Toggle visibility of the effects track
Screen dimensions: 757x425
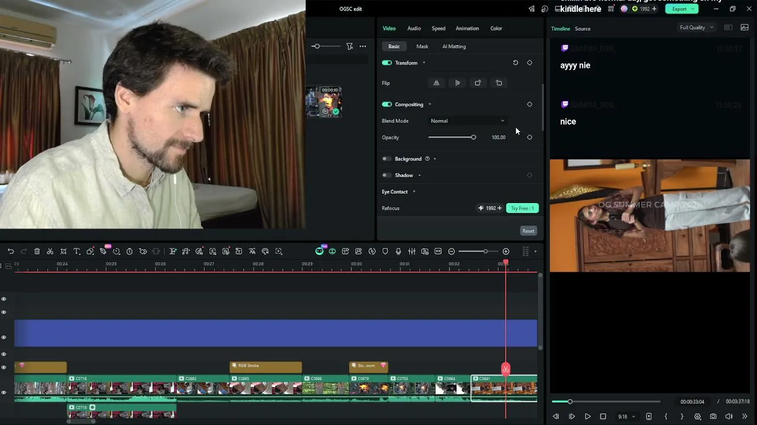click(4, 367)
